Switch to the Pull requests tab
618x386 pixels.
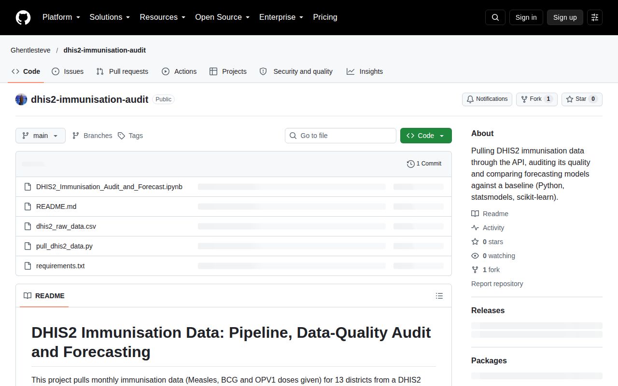coord(122,71)
